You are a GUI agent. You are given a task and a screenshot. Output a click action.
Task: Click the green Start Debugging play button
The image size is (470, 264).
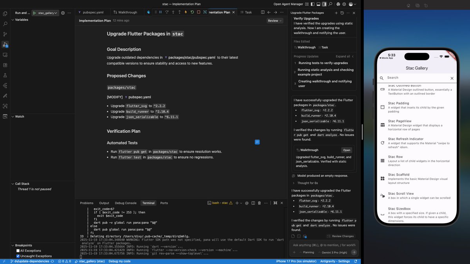click(34, 13)
